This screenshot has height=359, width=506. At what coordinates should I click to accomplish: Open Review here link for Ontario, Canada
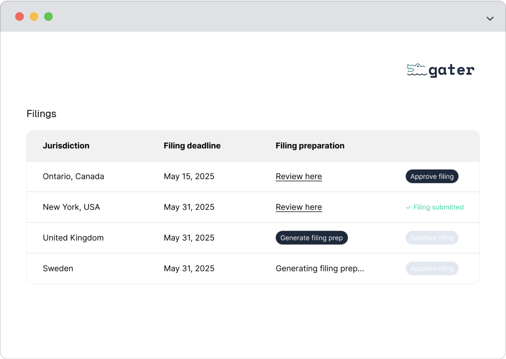point(299,176)
